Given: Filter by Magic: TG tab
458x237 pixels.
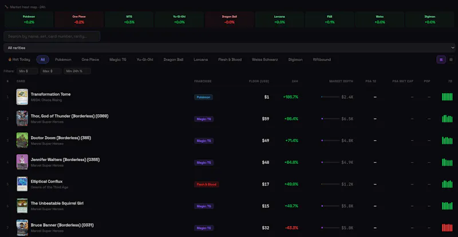Looking at the screenshot, I should click(x=118, y=59).
